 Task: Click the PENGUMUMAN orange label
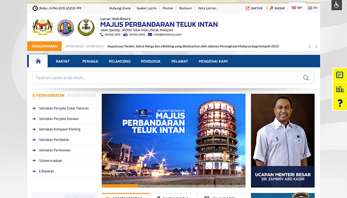coord(44,47)
